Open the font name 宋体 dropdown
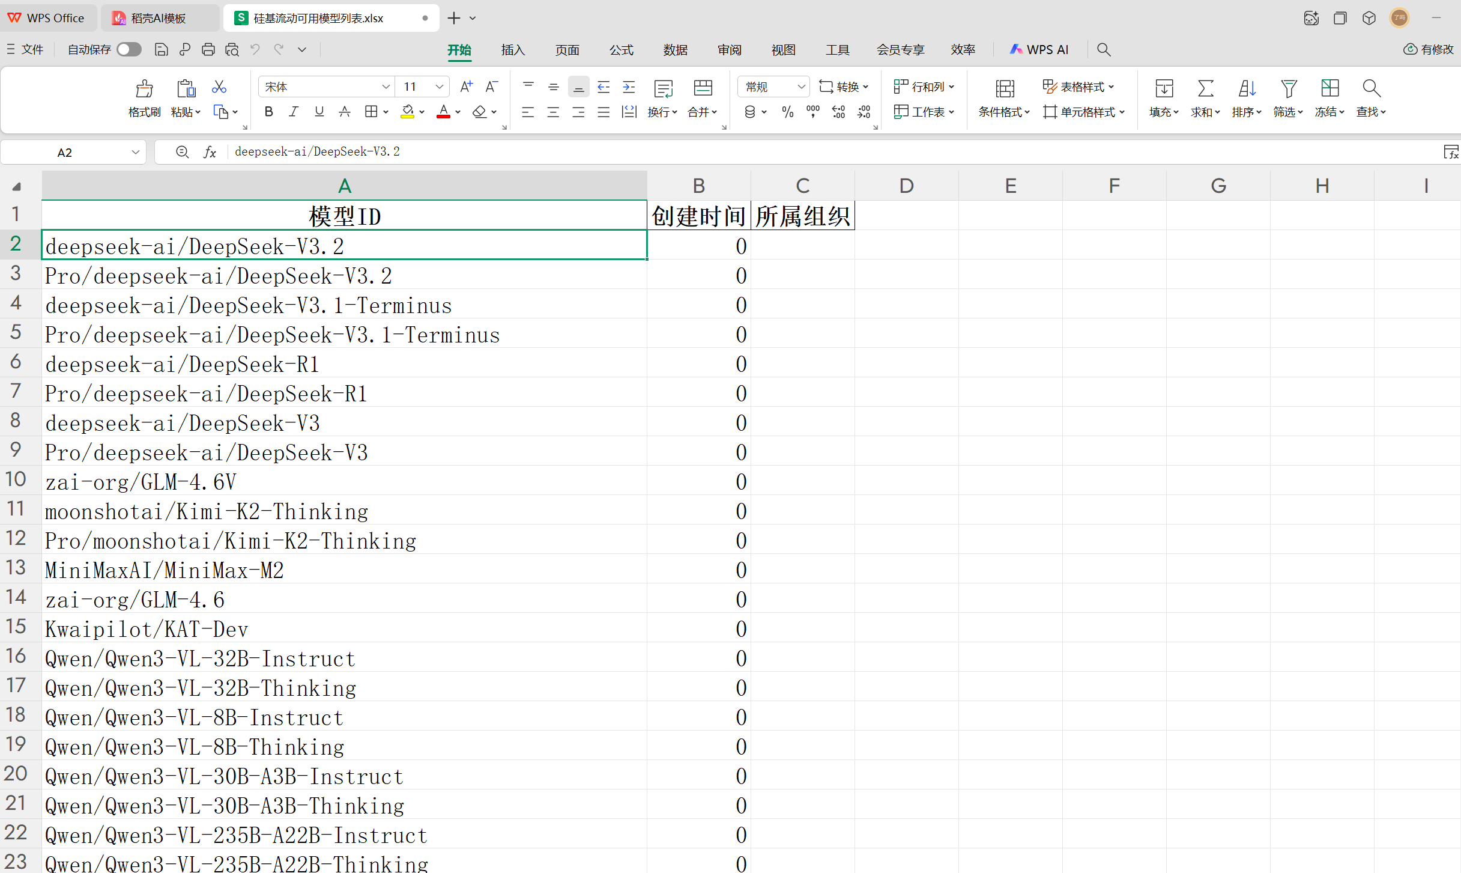The width and height of the screenshot is (1461, 873). coord(386,87)
